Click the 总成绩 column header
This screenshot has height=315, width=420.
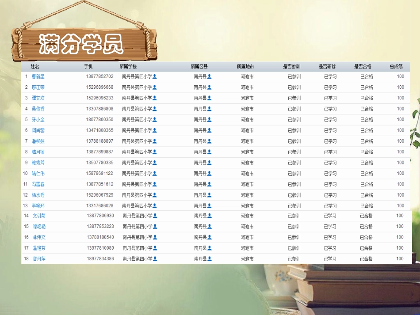(396, 66)
